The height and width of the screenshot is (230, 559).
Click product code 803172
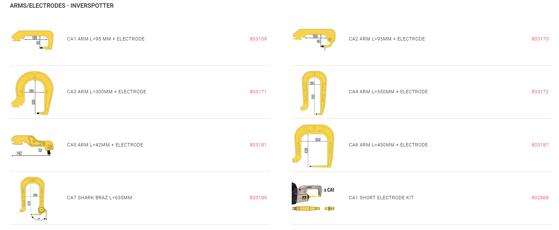pos(540,92)
